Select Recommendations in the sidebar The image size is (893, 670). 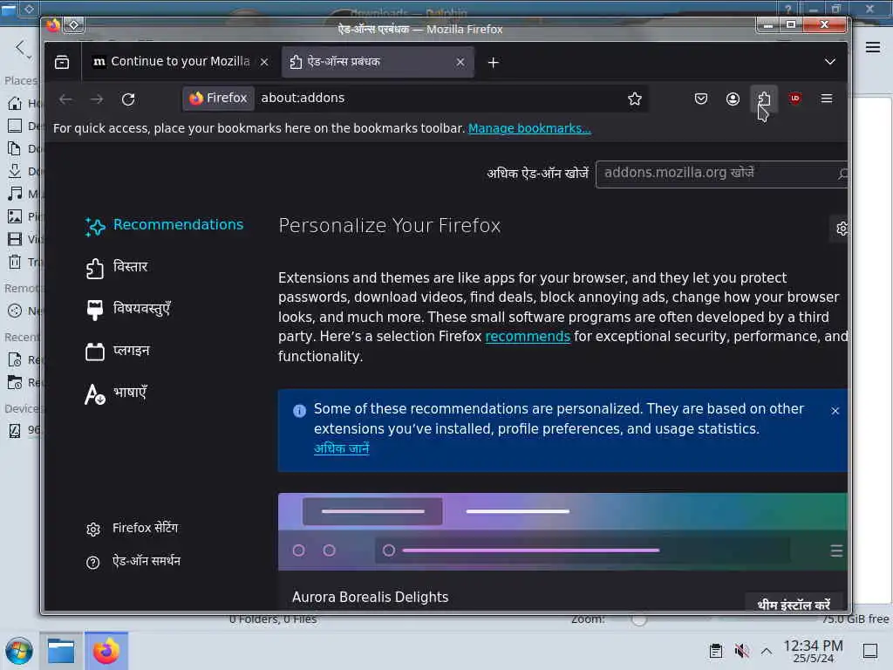click(x=164, y=225)
